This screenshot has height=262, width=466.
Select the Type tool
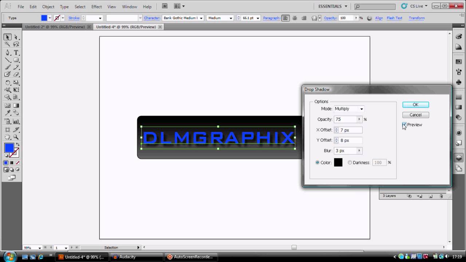[16, 53]
